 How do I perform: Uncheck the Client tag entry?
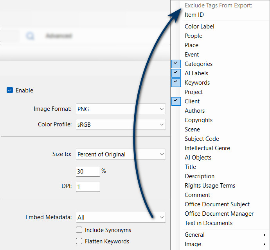192,101
